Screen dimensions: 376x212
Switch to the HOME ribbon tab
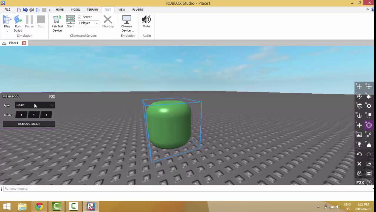click(x=60, y=9)
